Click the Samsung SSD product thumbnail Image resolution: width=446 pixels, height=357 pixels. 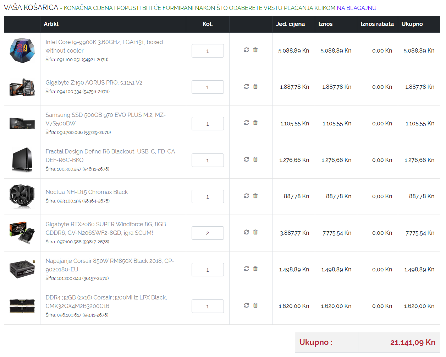click(22, 124)
